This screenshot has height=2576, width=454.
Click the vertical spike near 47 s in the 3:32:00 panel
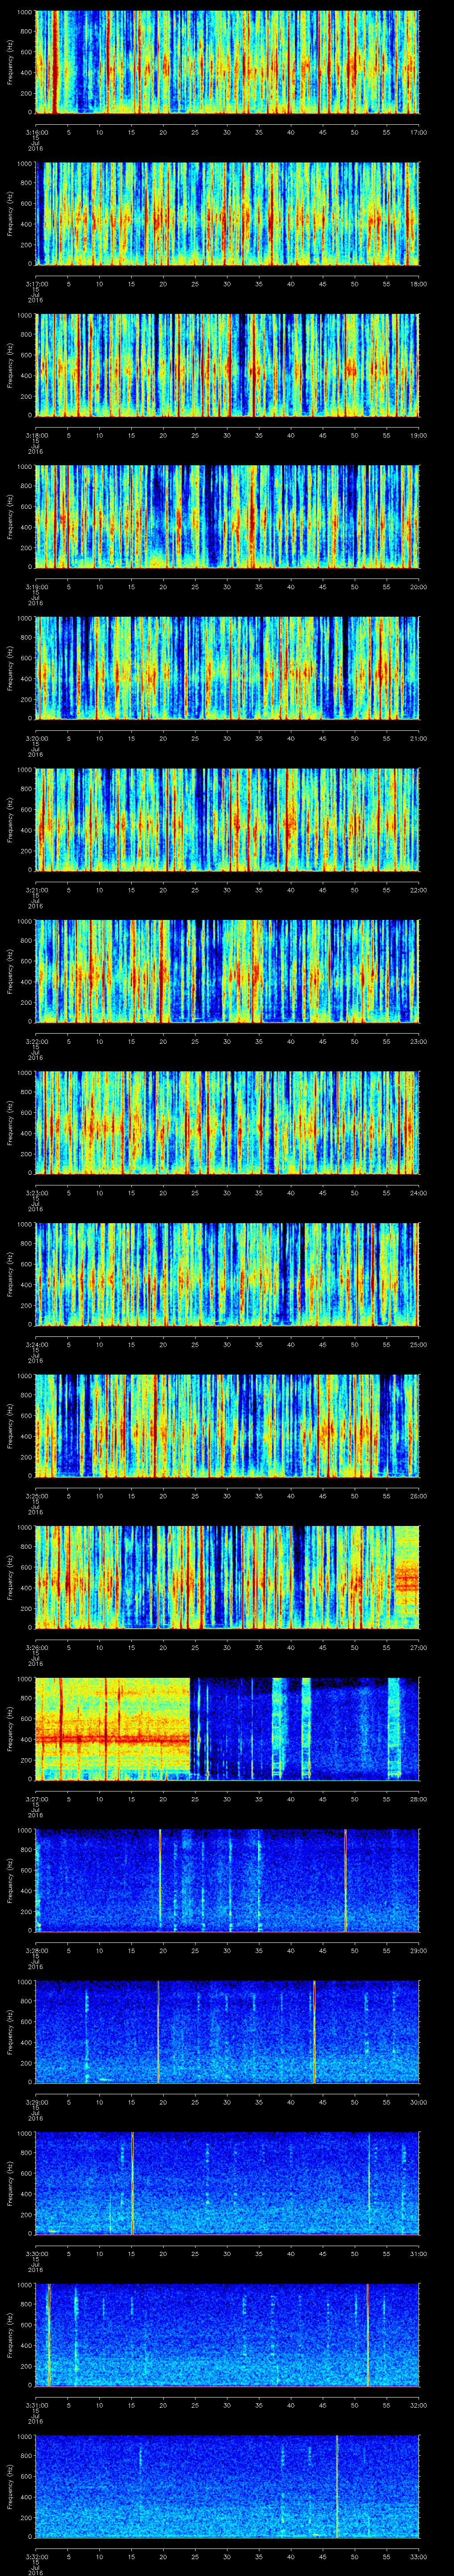337,2485
